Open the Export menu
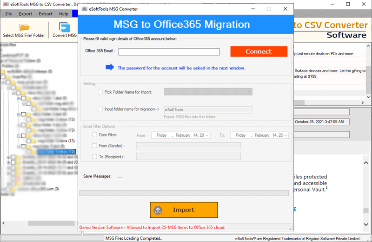This screenshot has width=372, height=242. coord(25,14)
